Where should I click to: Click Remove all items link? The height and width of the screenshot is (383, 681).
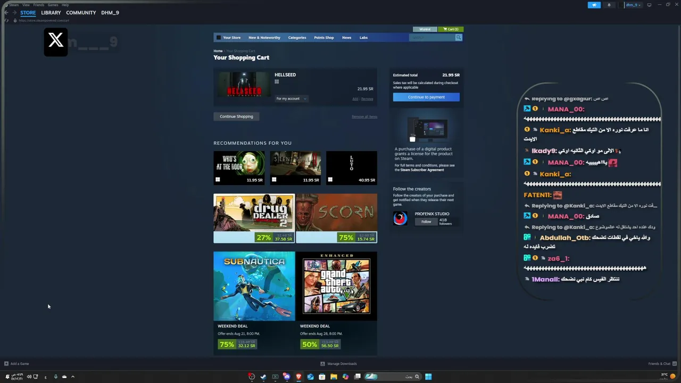tap(364, 117)
